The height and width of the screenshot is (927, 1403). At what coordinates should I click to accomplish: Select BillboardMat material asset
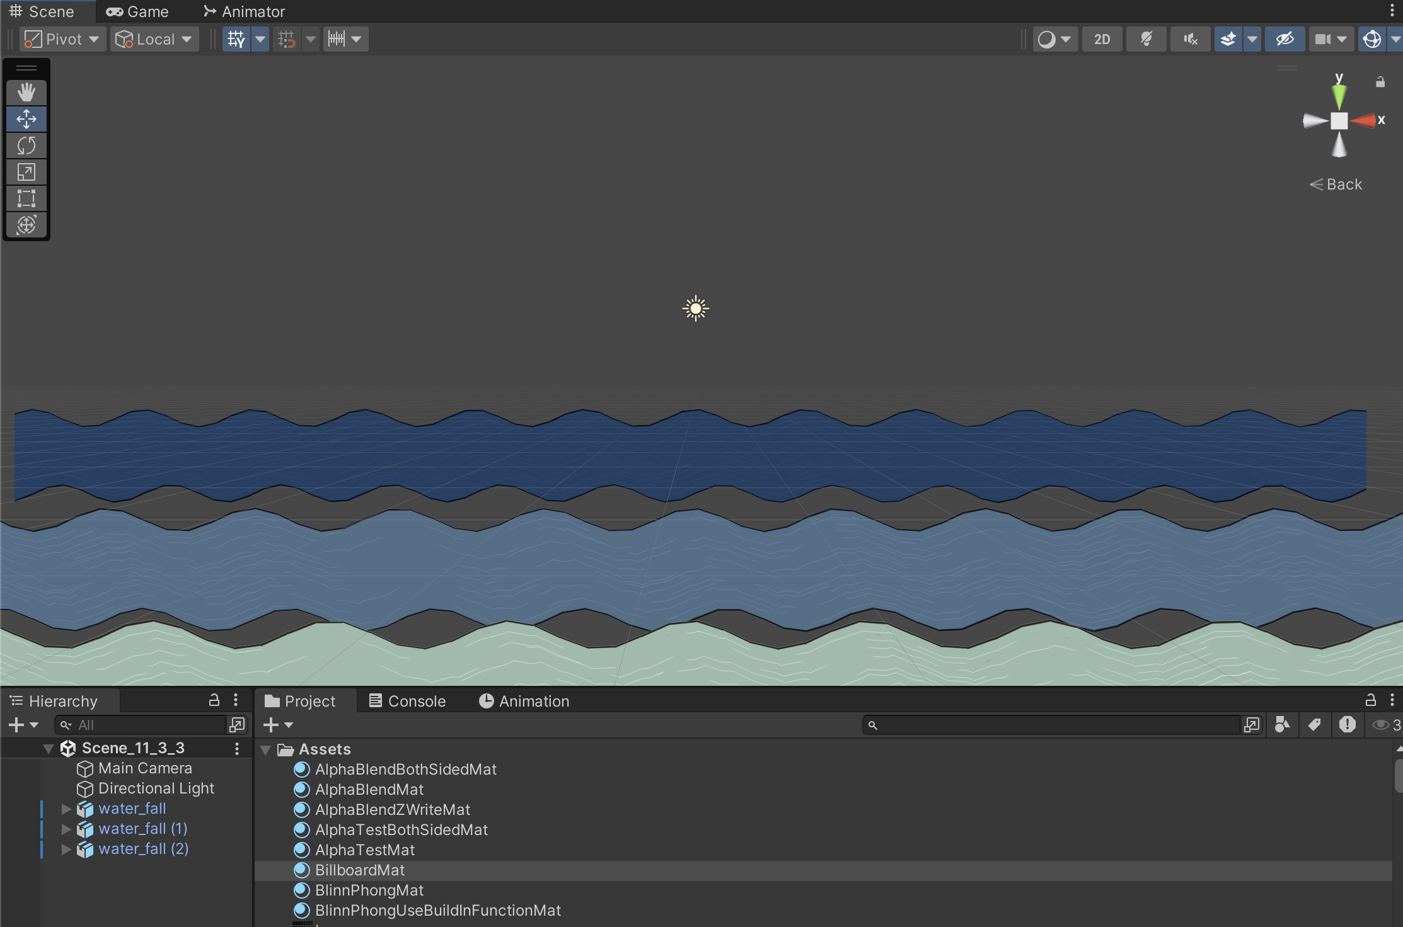click(x=359, y=870)
